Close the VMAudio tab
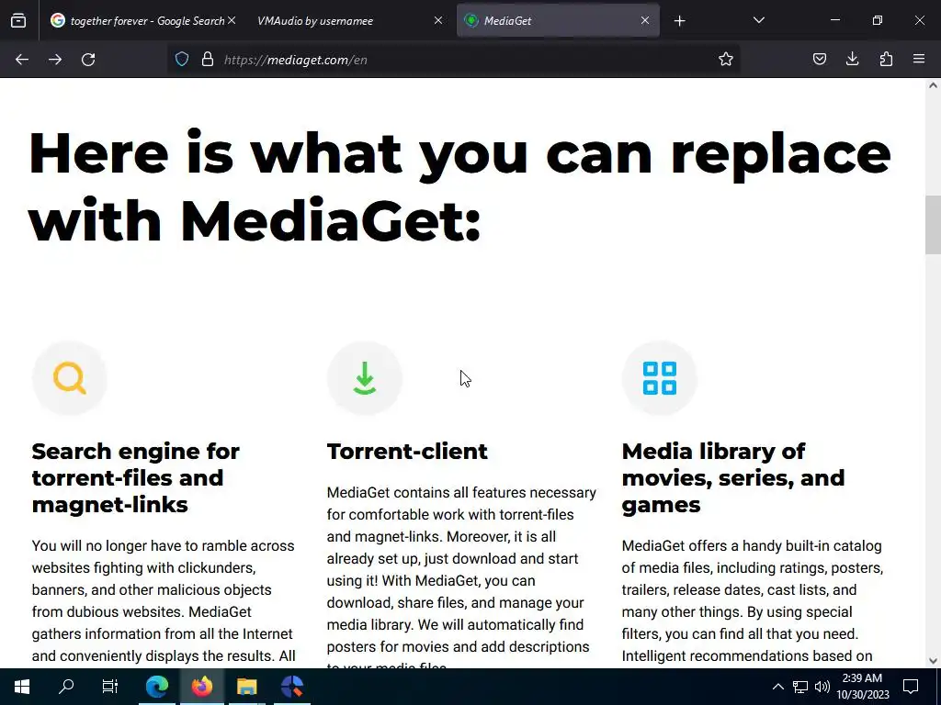 click(438, 20)
